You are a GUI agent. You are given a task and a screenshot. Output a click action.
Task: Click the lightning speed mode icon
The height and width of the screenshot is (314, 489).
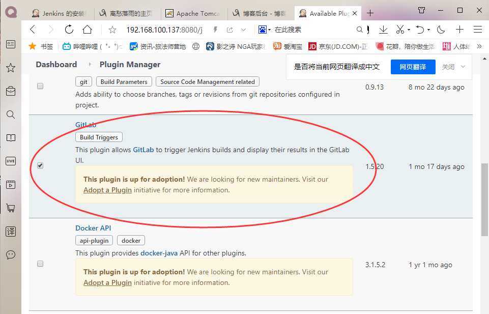click(215, 30)
